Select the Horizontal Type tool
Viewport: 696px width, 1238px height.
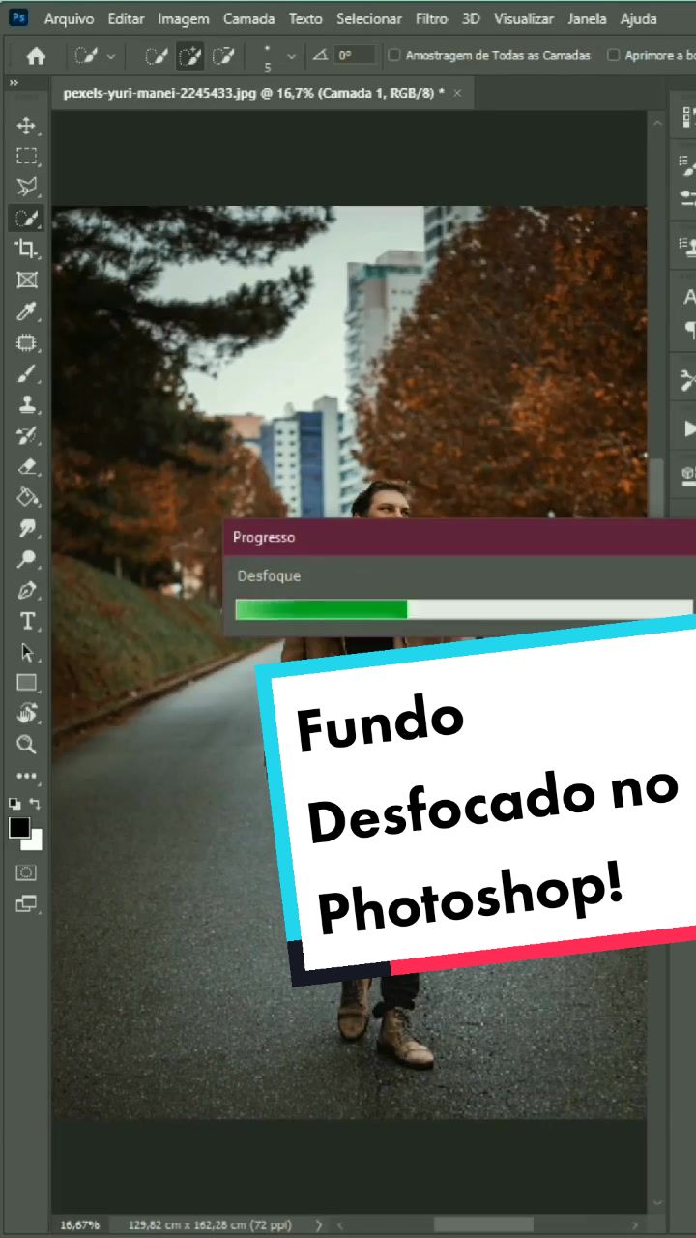coord(26,621)
